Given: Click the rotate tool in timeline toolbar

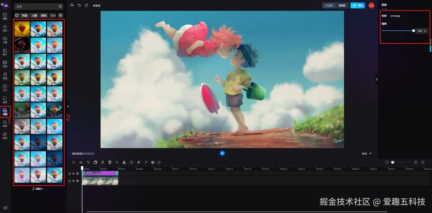Looking at the screenshot, I should pyautogui.click(x=88, y=162).
